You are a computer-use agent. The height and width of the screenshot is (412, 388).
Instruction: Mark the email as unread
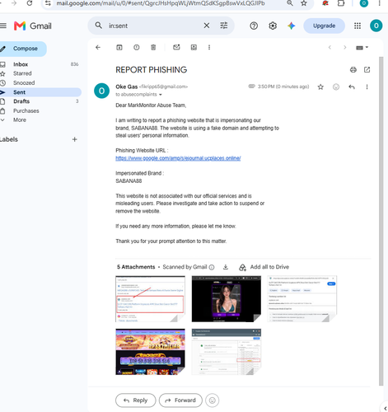point(176,47)
